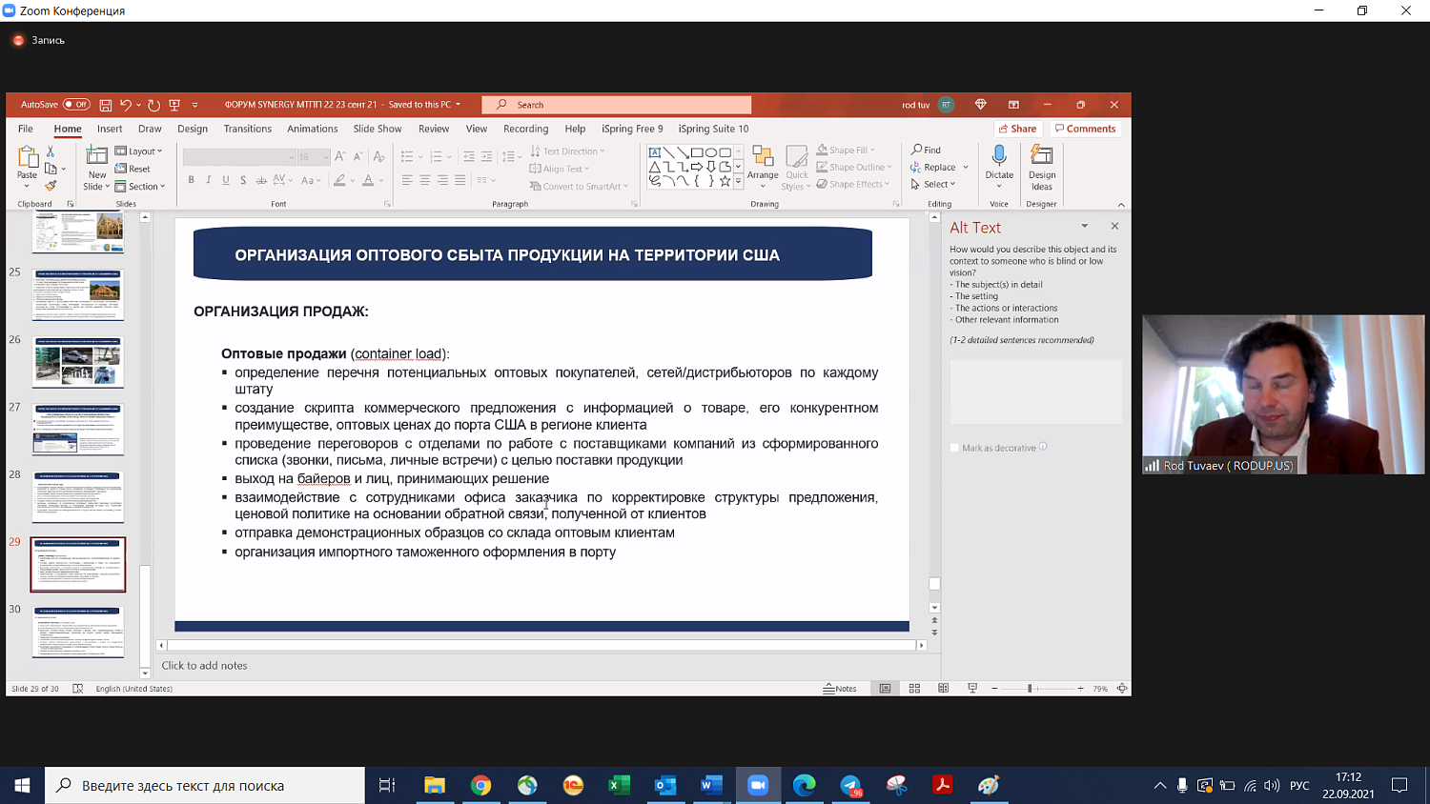The image size is (1430, 804).
Task: Switch to Reading View
Action: (944, 688)
